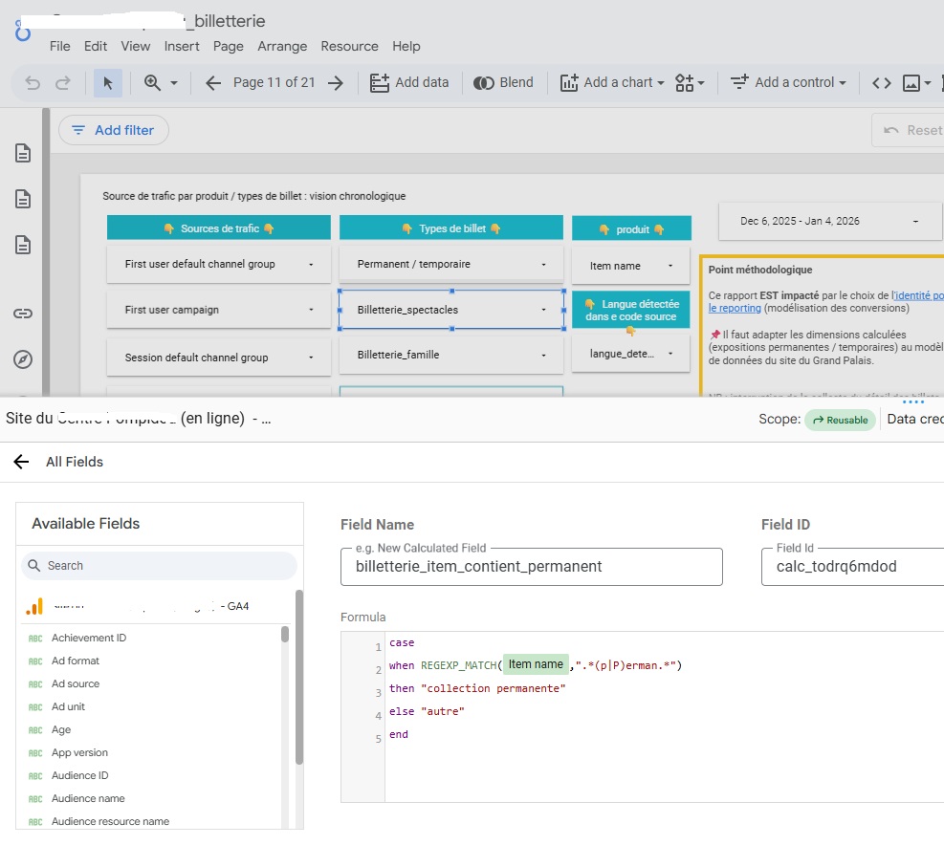Open the Arrange menu

[281, 46]
